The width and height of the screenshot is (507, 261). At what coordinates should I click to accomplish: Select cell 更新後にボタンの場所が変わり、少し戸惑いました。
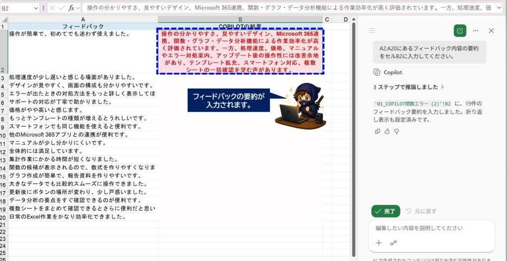tap(83, 192)
